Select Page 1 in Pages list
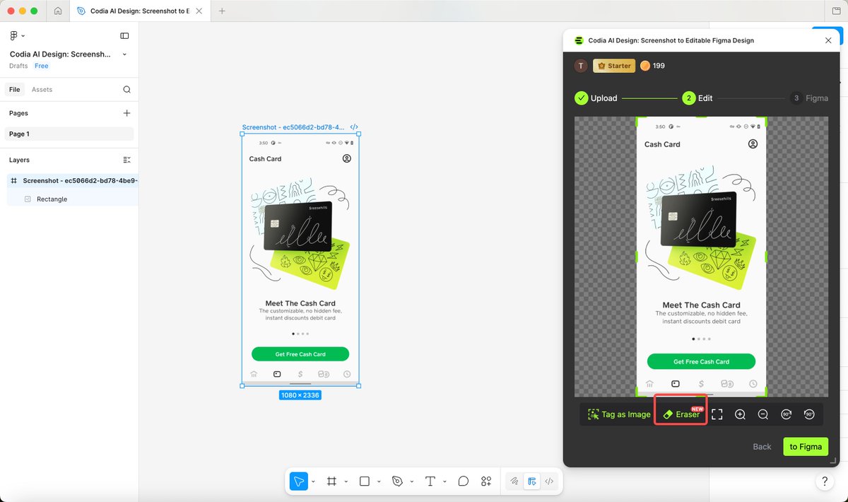Screen dimensions: 848x502 pyautogui.click(x=69, y=134)
